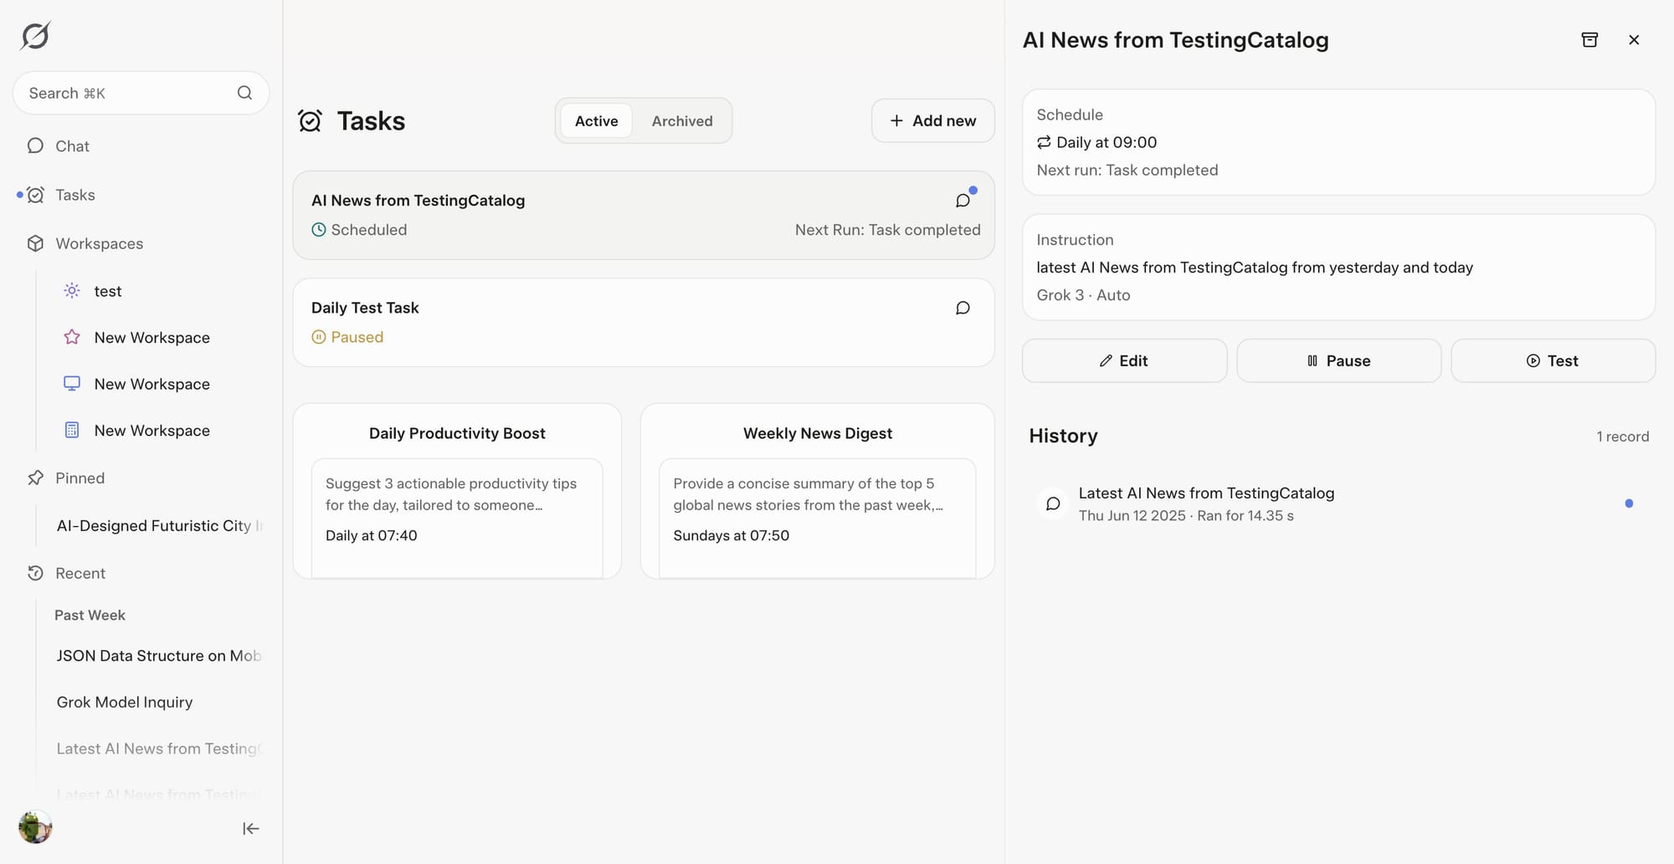Choose the Weekly News Digest template card
This screenshot has width=1674, height=864.
tap(817, 491)
